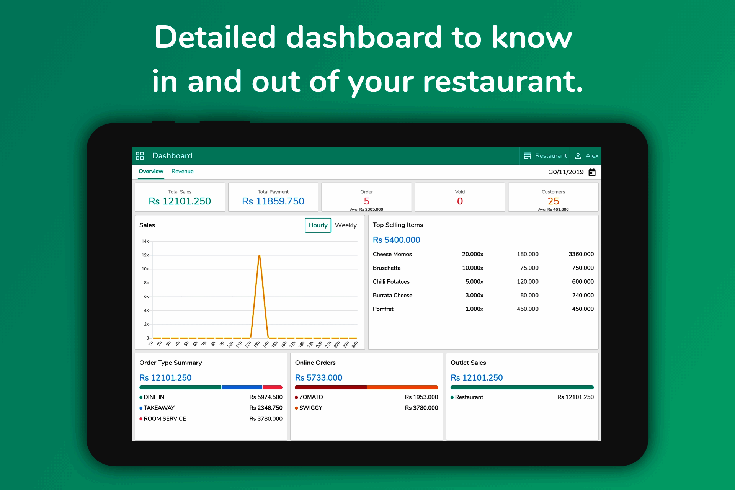
Task: Open the Overview tab
Action: pyautogui.click(x=151, y=171)
